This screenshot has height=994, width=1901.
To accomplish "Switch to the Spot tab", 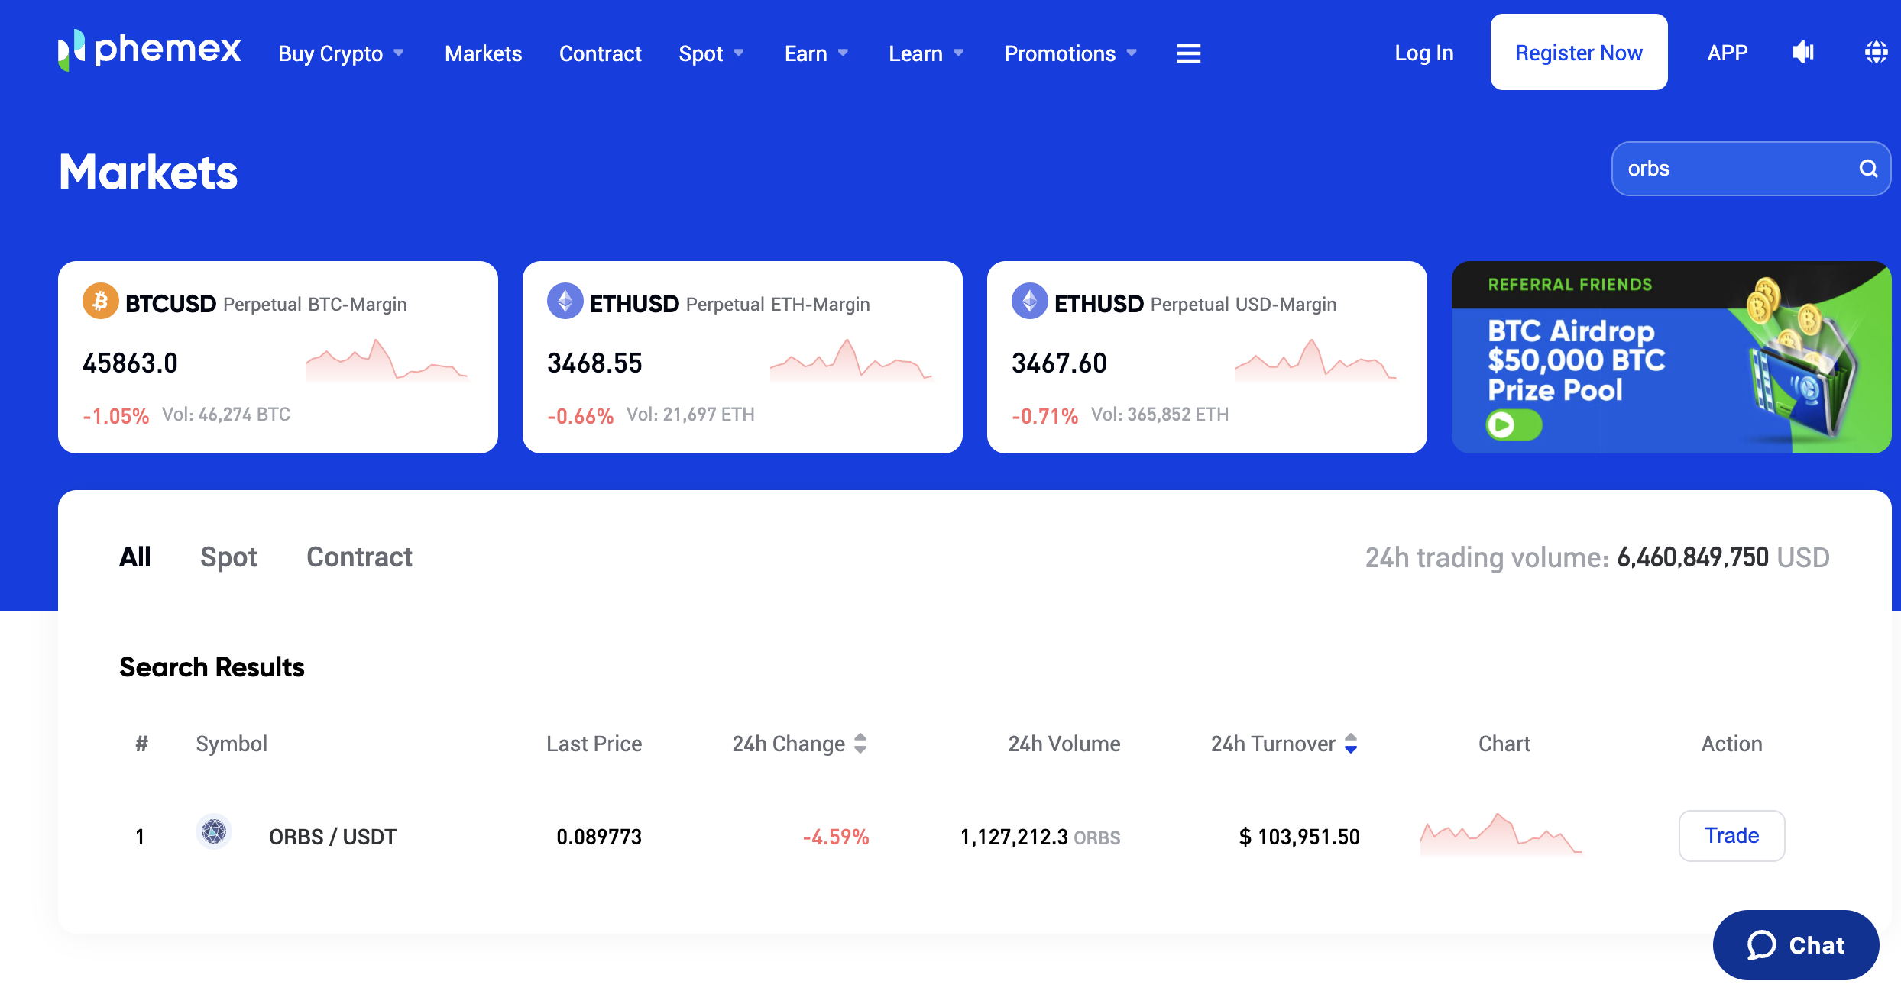I will 228,557.
